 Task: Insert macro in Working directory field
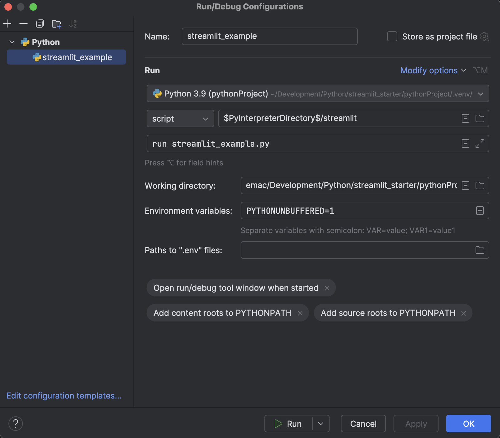pos(466,185)
